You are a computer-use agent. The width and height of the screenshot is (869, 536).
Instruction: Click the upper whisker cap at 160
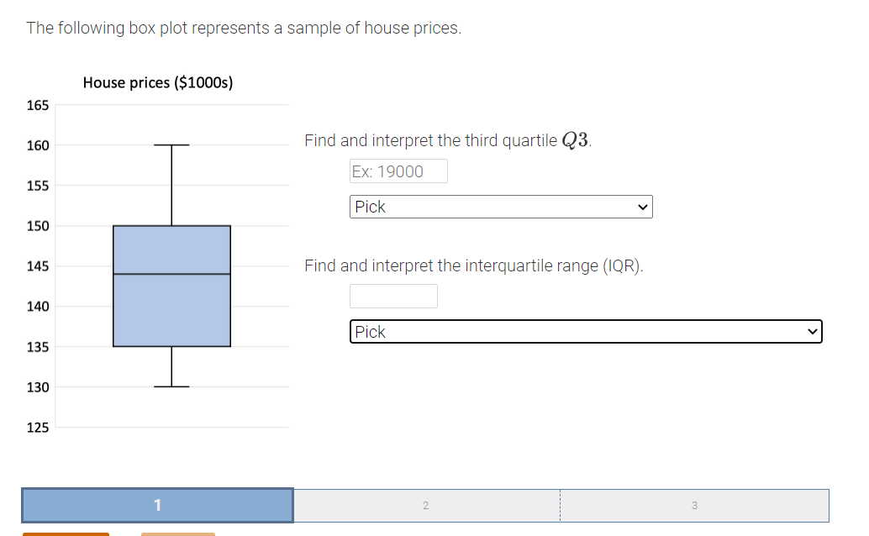point(171,145)
